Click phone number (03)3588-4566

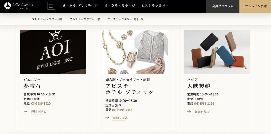coord(122,110)
